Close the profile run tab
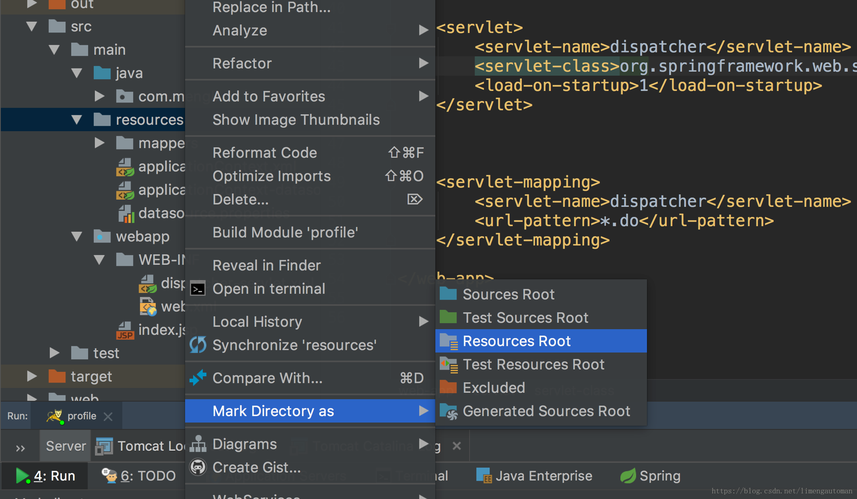857x499 pixels. pyautogui.click(x=108, y=416)
